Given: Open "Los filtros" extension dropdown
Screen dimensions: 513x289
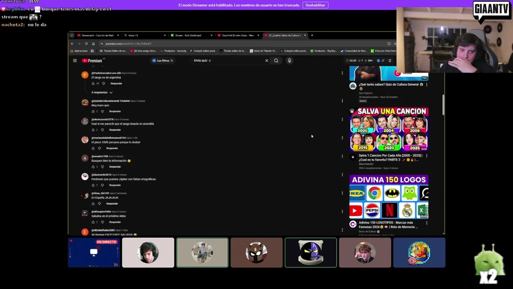Looking at the screenshot, I should pyautogui.click(x=163, y=61).
